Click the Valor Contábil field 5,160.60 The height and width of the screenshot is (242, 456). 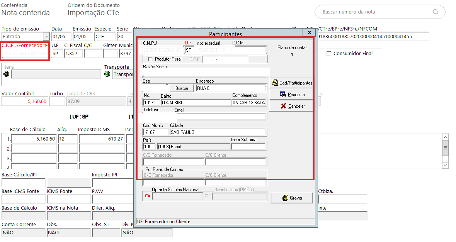(24, 102)
